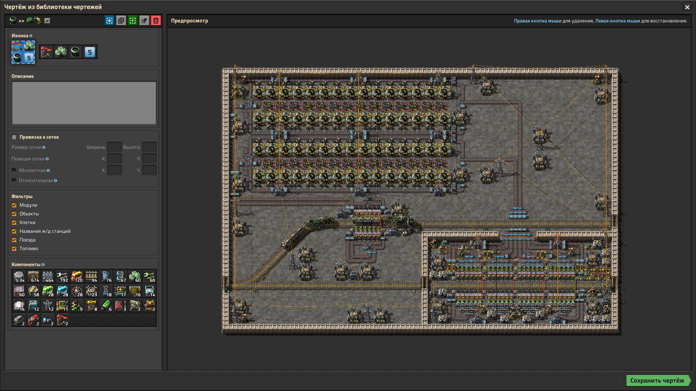Click info icon beside Компоненты
Viewport: 696px width, 391px height.
(43, 265)
